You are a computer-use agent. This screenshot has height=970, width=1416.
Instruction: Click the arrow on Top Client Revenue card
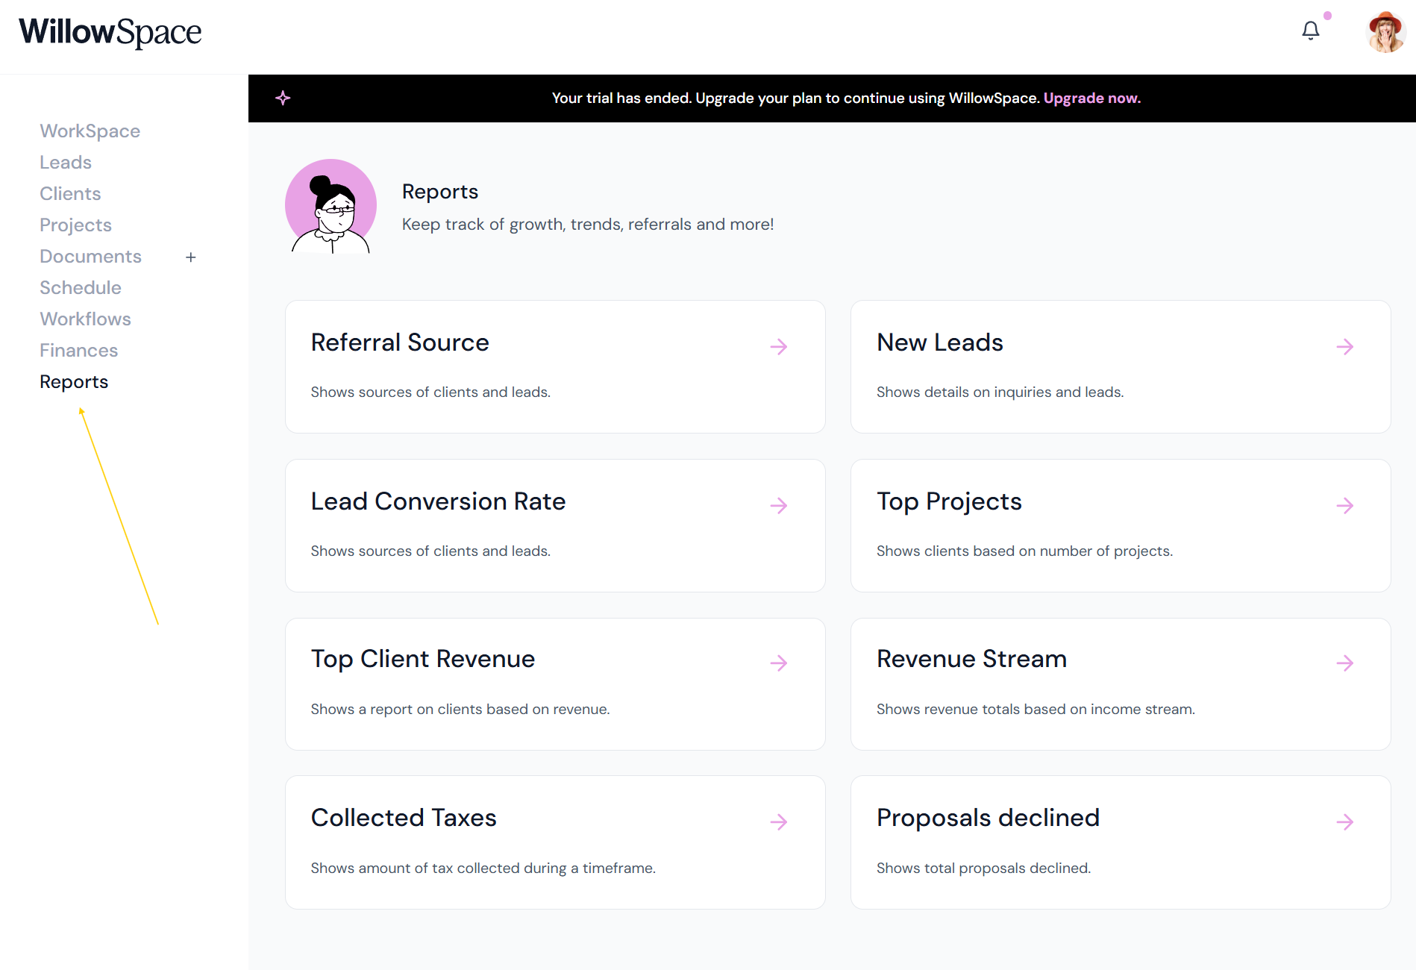point(779,663)
